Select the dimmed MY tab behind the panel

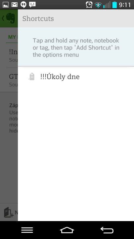click(12, 37)
